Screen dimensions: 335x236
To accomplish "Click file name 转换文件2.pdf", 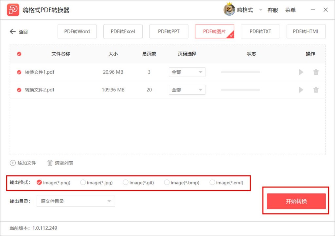I will point(40,90).
